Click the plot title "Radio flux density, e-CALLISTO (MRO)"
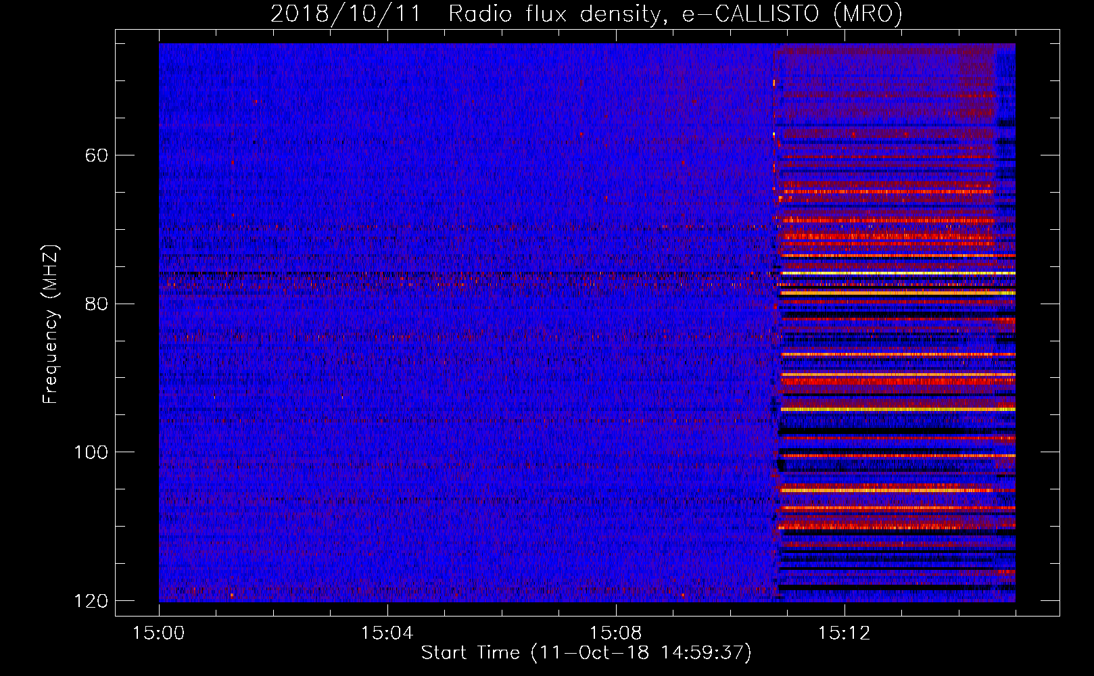Screen dimensions: 1094x676 point(675,14)
